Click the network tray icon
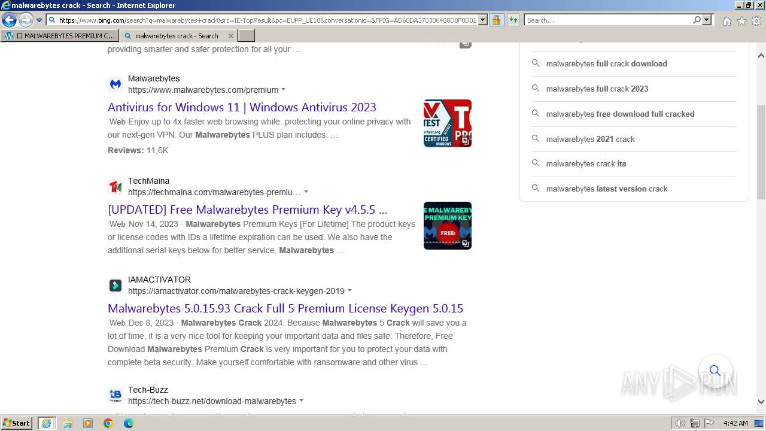766x431 pixels. 695,423
